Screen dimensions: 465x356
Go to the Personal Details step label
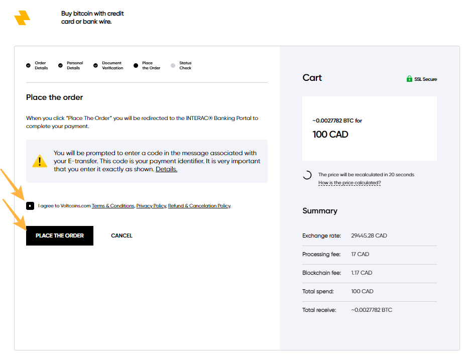coord(75,65)
